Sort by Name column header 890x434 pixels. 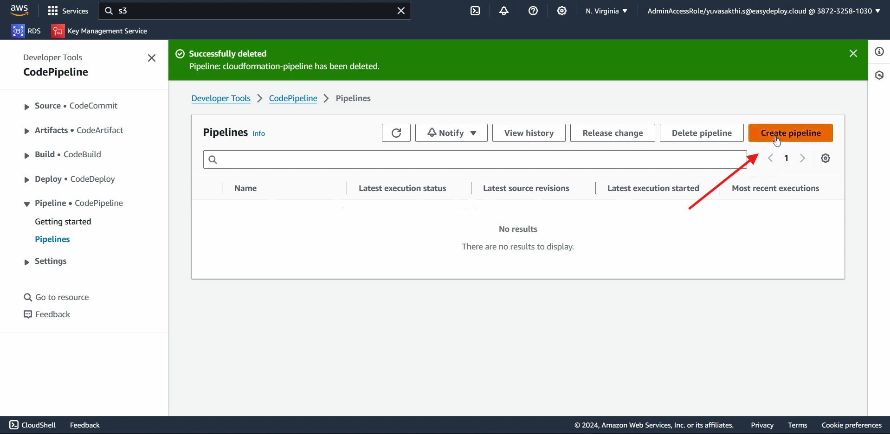tap(245, 188)
